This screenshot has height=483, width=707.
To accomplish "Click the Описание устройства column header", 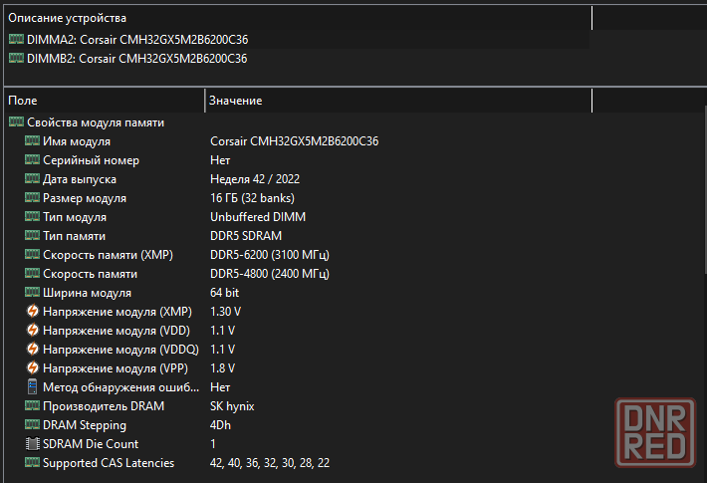I will (299, 18).
